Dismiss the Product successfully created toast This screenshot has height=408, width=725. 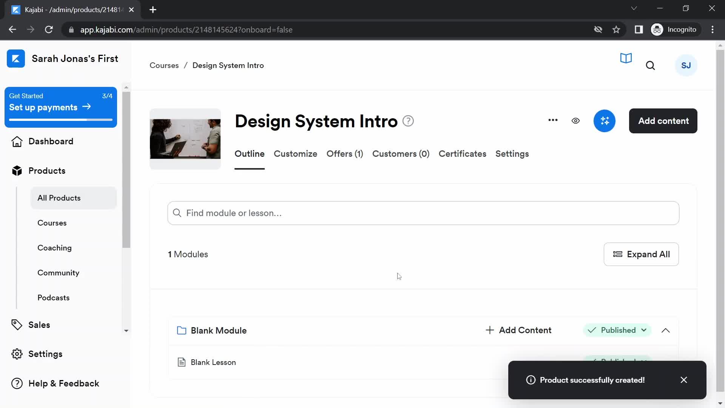click(x=684, y=380)
